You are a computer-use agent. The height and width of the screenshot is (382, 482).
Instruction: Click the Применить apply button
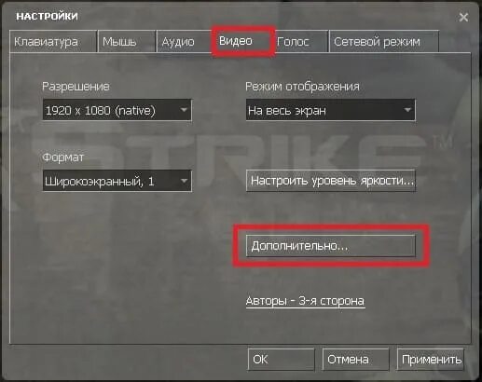pos(431,360)
